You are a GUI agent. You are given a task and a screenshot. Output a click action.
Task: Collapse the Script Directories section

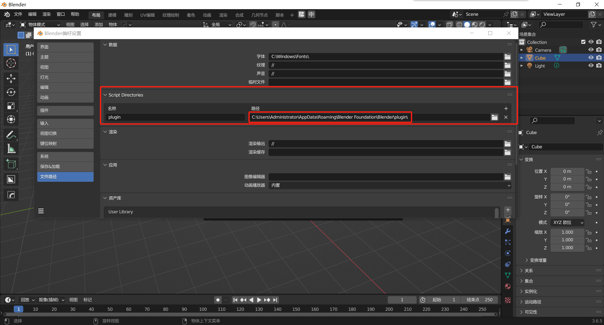(x=105, y=95)
